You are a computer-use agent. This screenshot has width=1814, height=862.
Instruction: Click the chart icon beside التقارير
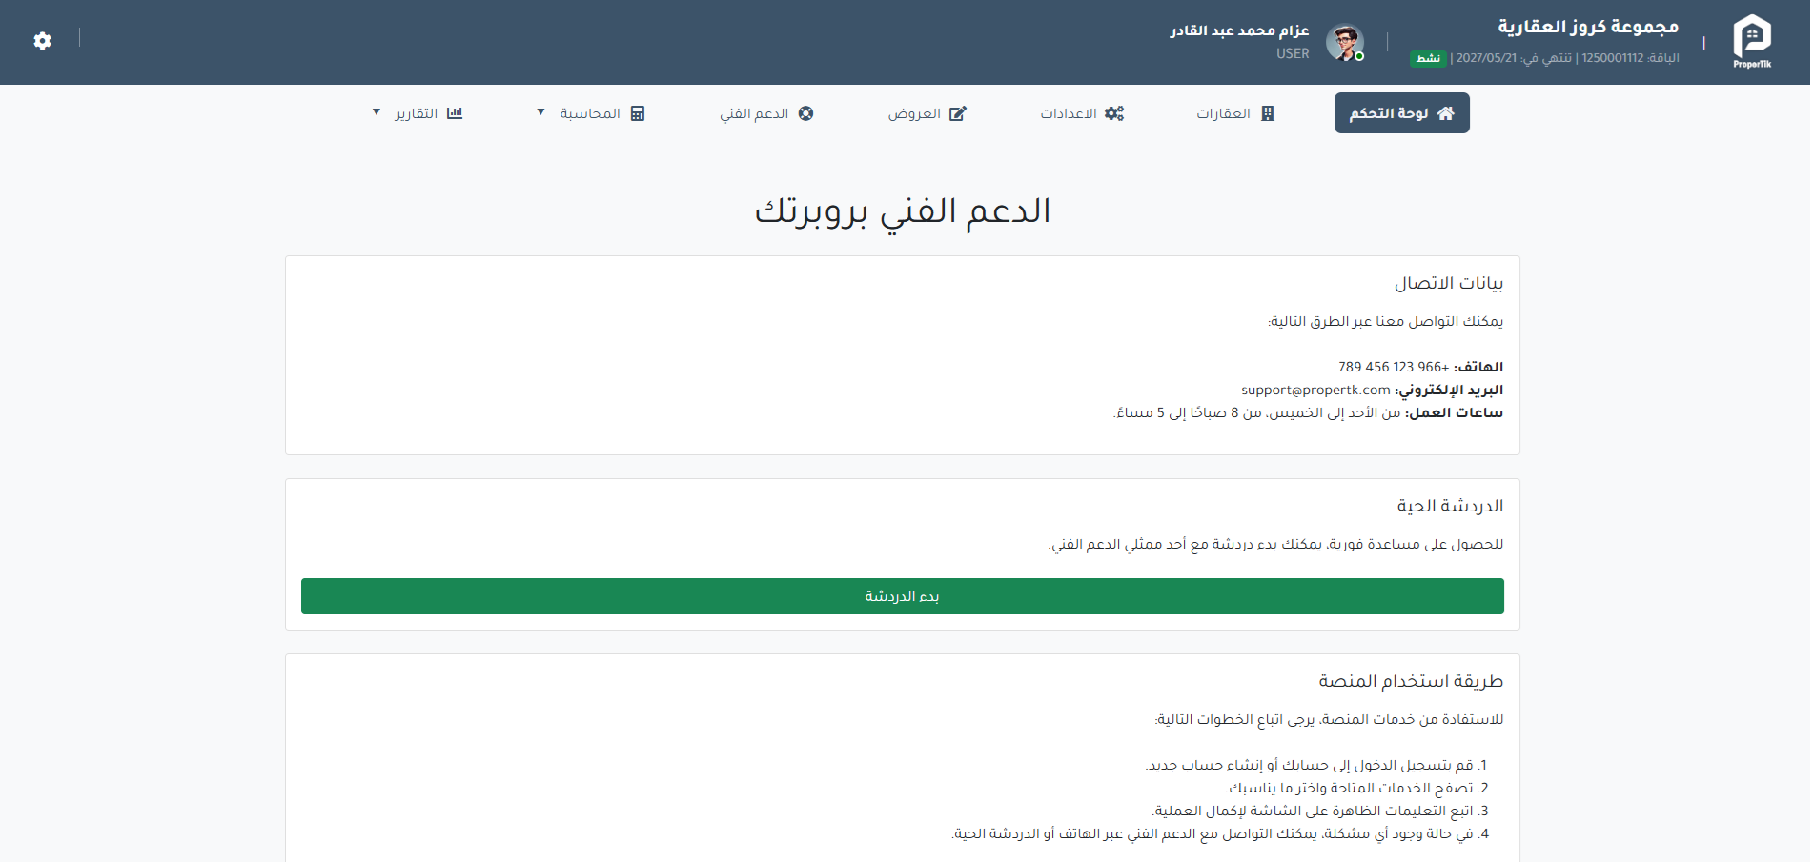pos(456,112)
